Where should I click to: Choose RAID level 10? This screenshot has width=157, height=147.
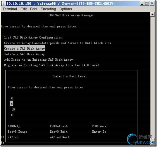13,109
